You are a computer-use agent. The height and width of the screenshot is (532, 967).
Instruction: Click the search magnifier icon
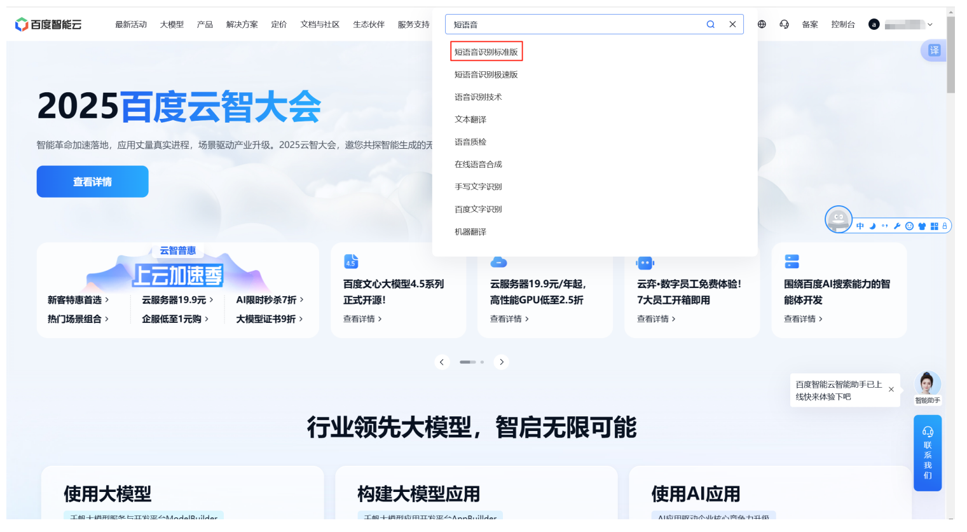click(x=711, y=24)
